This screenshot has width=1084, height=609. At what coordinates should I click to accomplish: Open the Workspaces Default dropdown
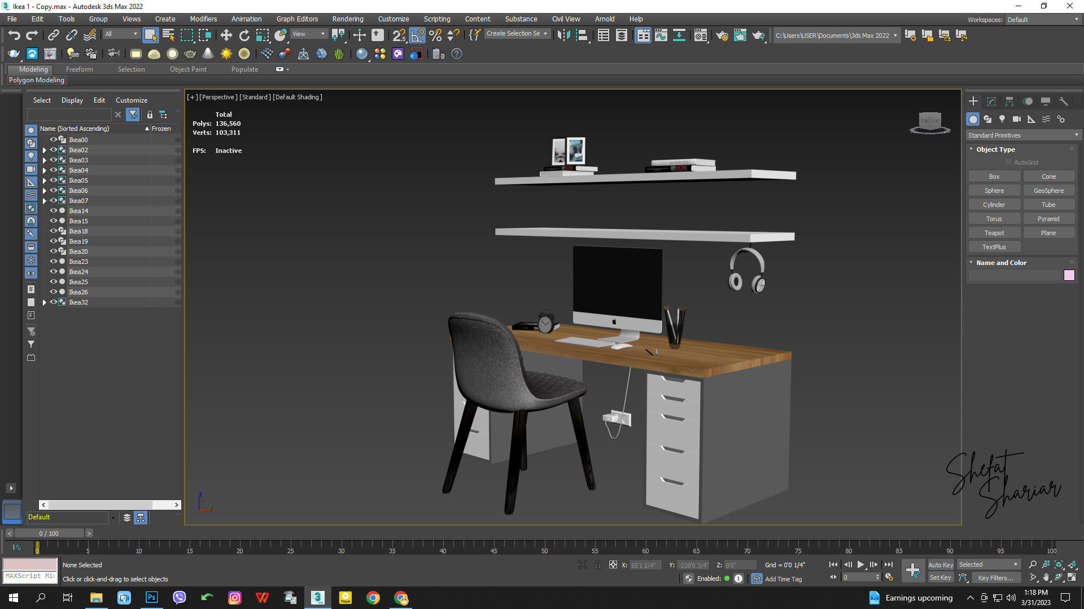coord(1042,20)
